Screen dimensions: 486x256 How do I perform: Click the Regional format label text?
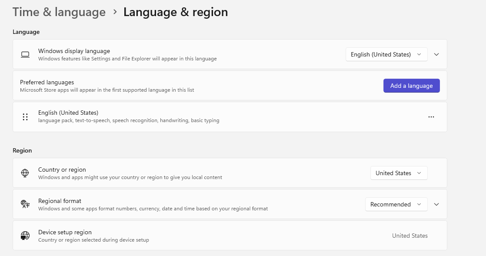click(60, 201)
